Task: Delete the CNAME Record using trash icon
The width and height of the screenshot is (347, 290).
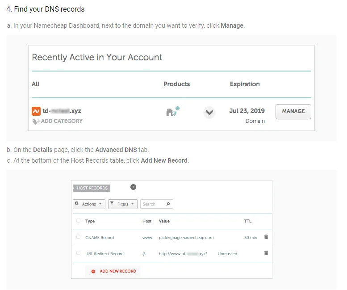Action: point(266,237)
